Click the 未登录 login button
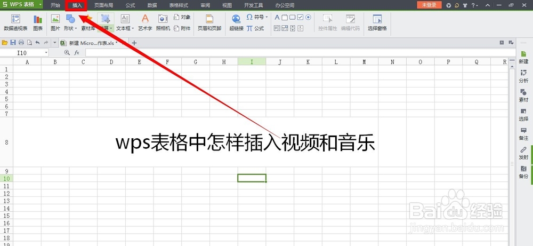The height and width of the screenshot is (246, 533). point(429,5)
